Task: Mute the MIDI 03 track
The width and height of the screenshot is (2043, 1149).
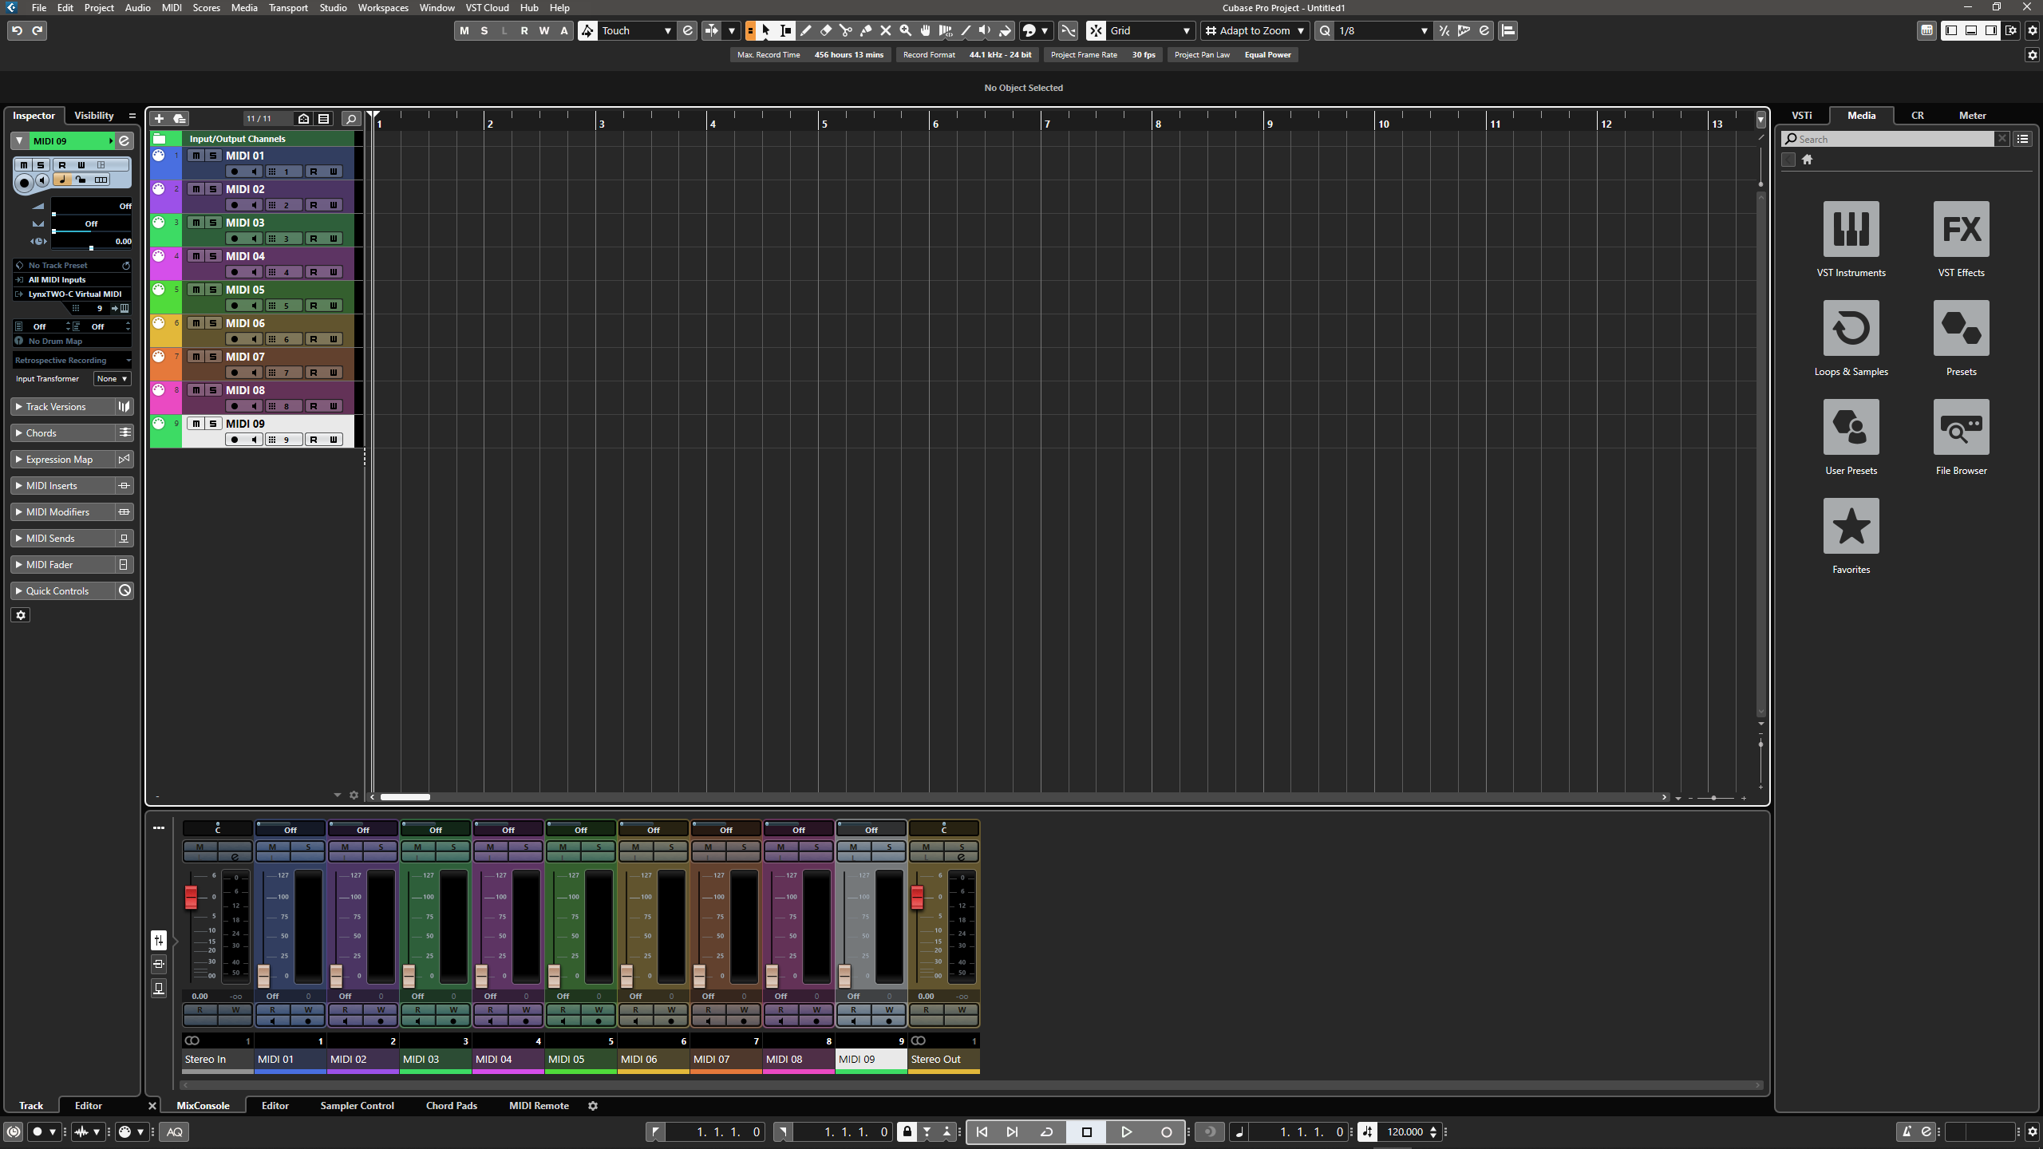Action: [196, 223]
